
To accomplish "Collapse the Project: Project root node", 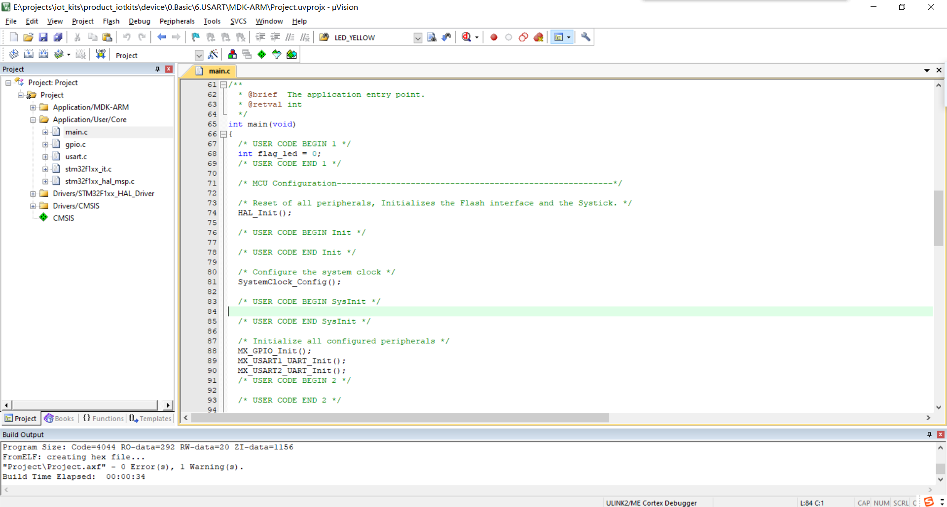I will pyautogui.click(x=8, y=83).
